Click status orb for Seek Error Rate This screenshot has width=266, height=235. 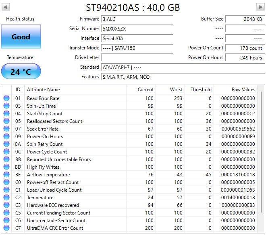(x=6, y=129)
